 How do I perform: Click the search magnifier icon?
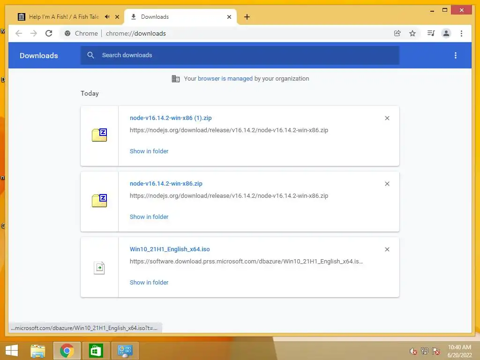[90, 55]
